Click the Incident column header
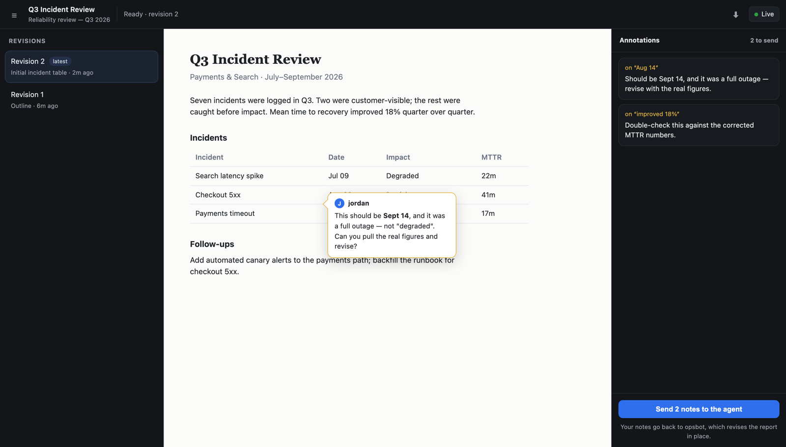 pyautogui.click(x=209, y=158)
